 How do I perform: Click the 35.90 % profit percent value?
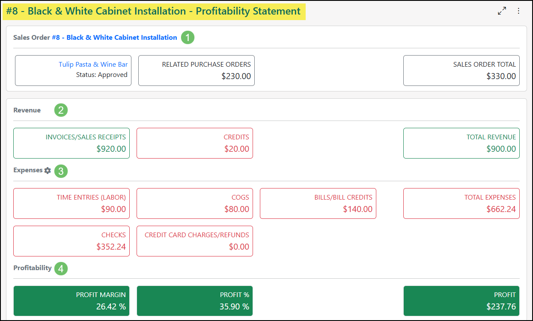pyautogui.click(x=234, y=307)
